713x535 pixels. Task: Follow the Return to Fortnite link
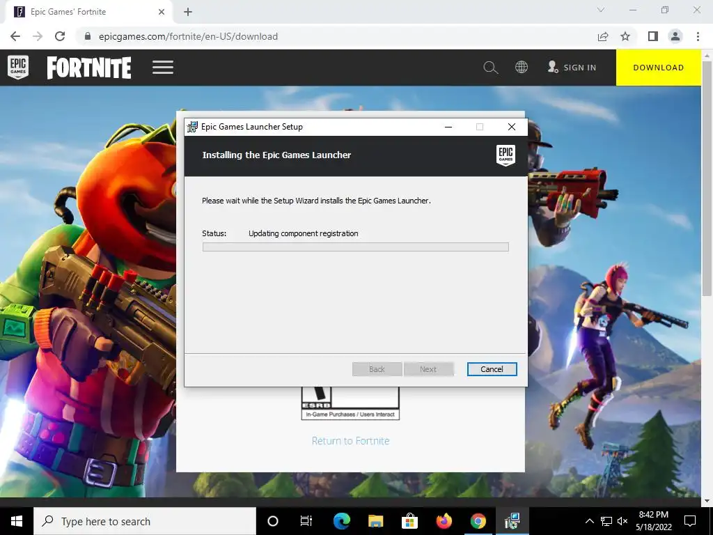click(351, 441)
